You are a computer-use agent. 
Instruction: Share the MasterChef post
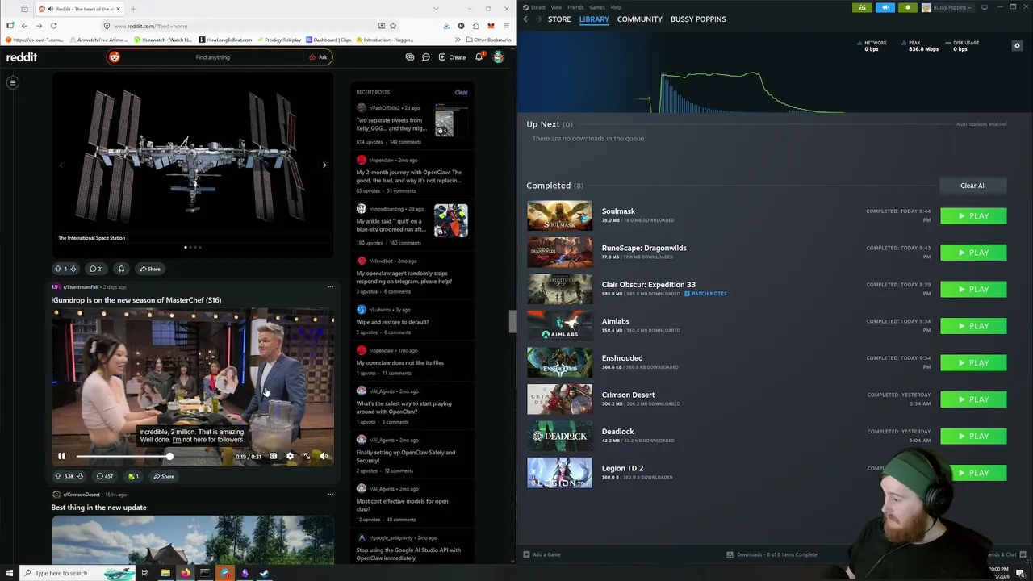(163, 476)
